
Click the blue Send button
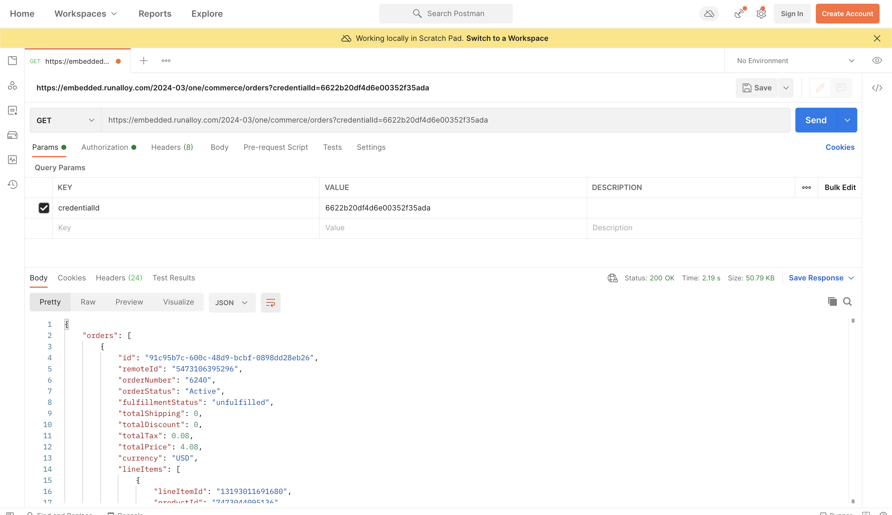[816, 120]
